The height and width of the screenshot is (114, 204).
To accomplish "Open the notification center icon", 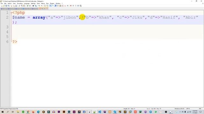I will coord(200,112).
